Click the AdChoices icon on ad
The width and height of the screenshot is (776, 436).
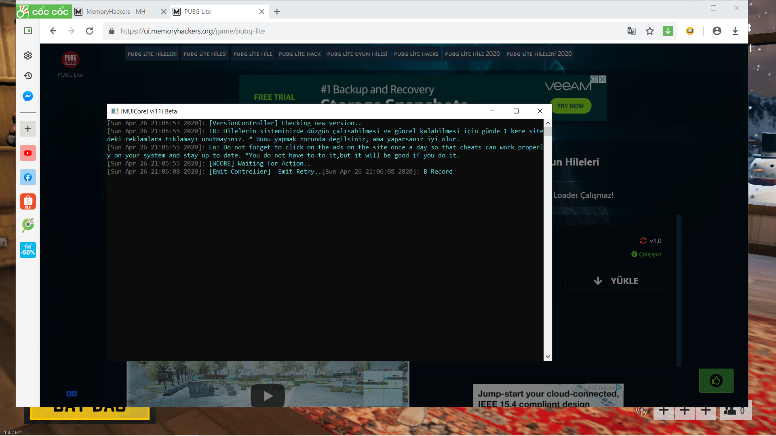click(x=619, y=388)
